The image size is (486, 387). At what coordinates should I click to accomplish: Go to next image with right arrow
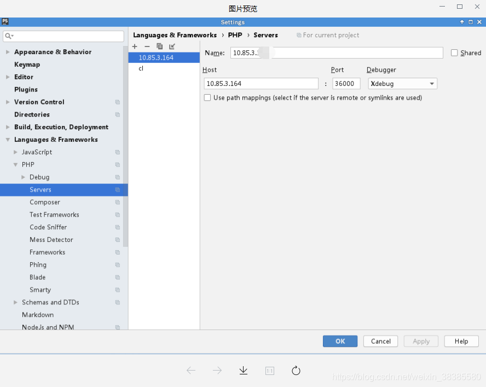[x=217, y=370]
